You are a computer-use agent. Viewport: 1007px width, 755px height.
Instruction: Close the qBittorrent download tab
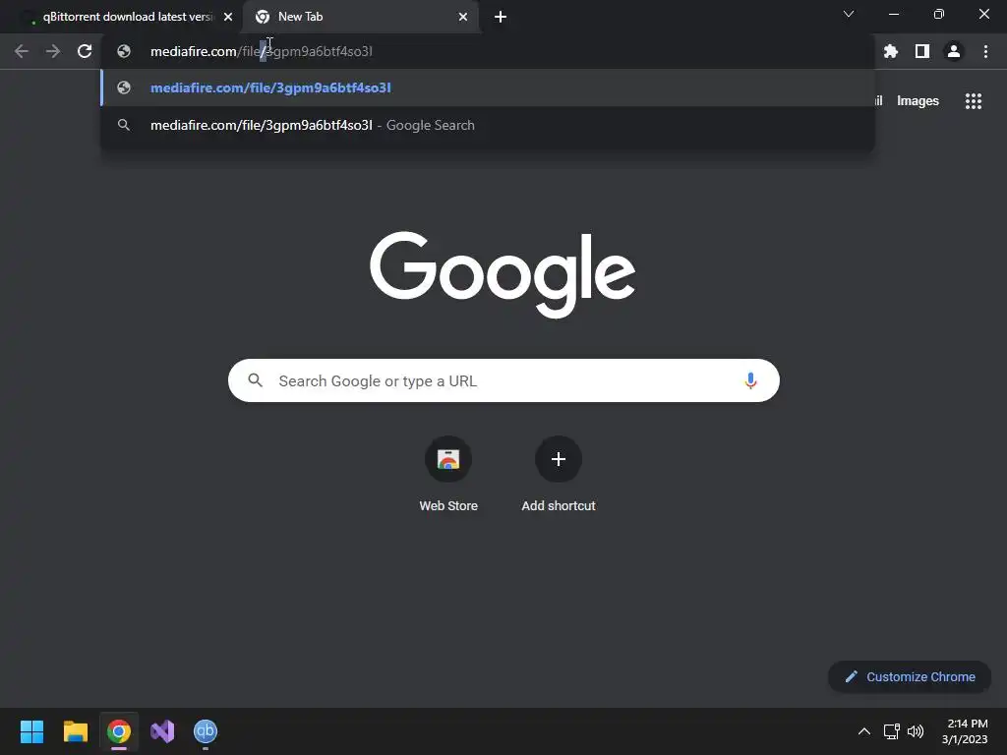tap(228, 17)
